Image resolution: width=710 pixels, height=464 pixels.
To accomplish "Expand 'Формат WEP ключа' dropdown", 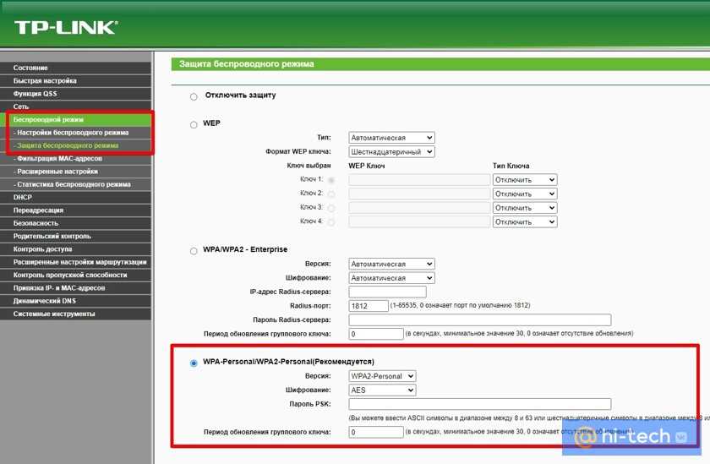I will pyautogui.click(x=391, y=151).
